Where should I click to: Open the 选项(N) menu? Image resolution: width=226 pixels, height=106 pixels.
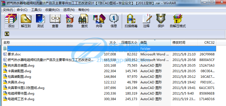click(x=69, y=10)
